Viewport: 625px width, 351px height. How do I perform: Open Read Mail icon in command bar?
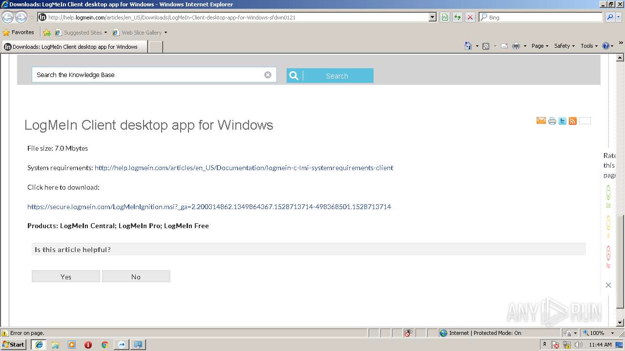click(504, 46)
